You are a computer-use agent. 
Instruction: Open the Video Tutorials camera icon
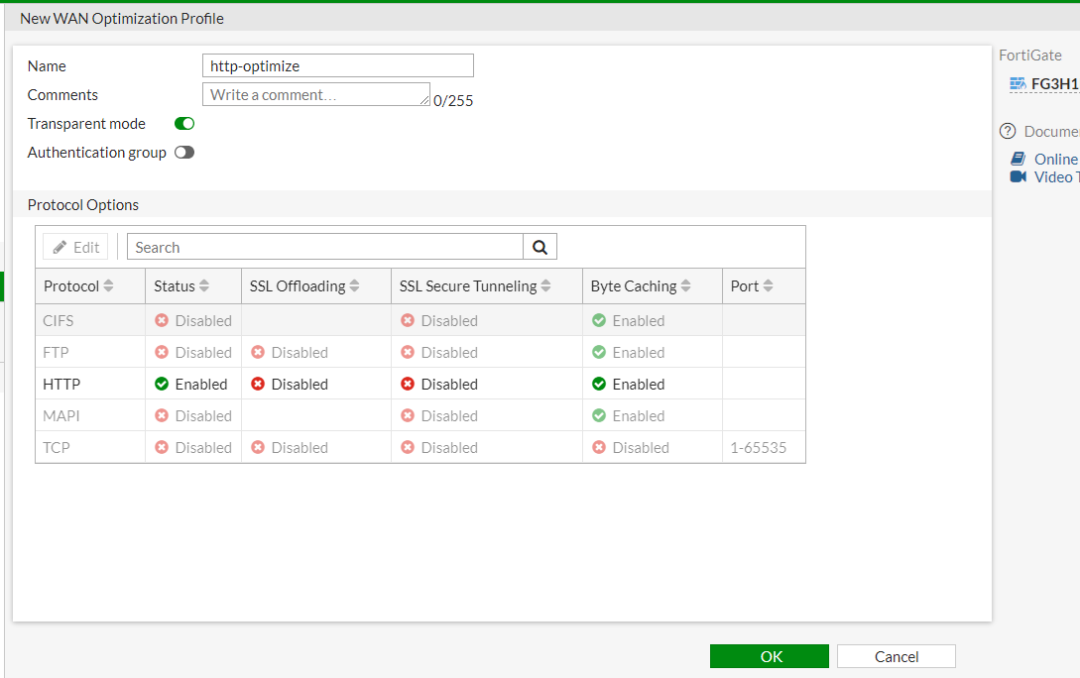tap(1018, 176)
